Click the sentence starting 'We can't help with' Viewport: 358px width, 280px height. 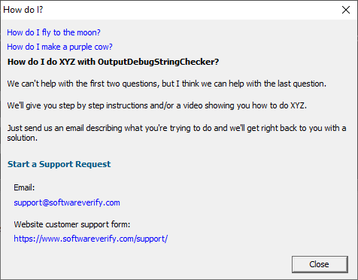(167, 84)
